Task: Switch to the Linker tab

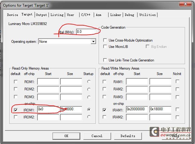Action: click(116, 15)
